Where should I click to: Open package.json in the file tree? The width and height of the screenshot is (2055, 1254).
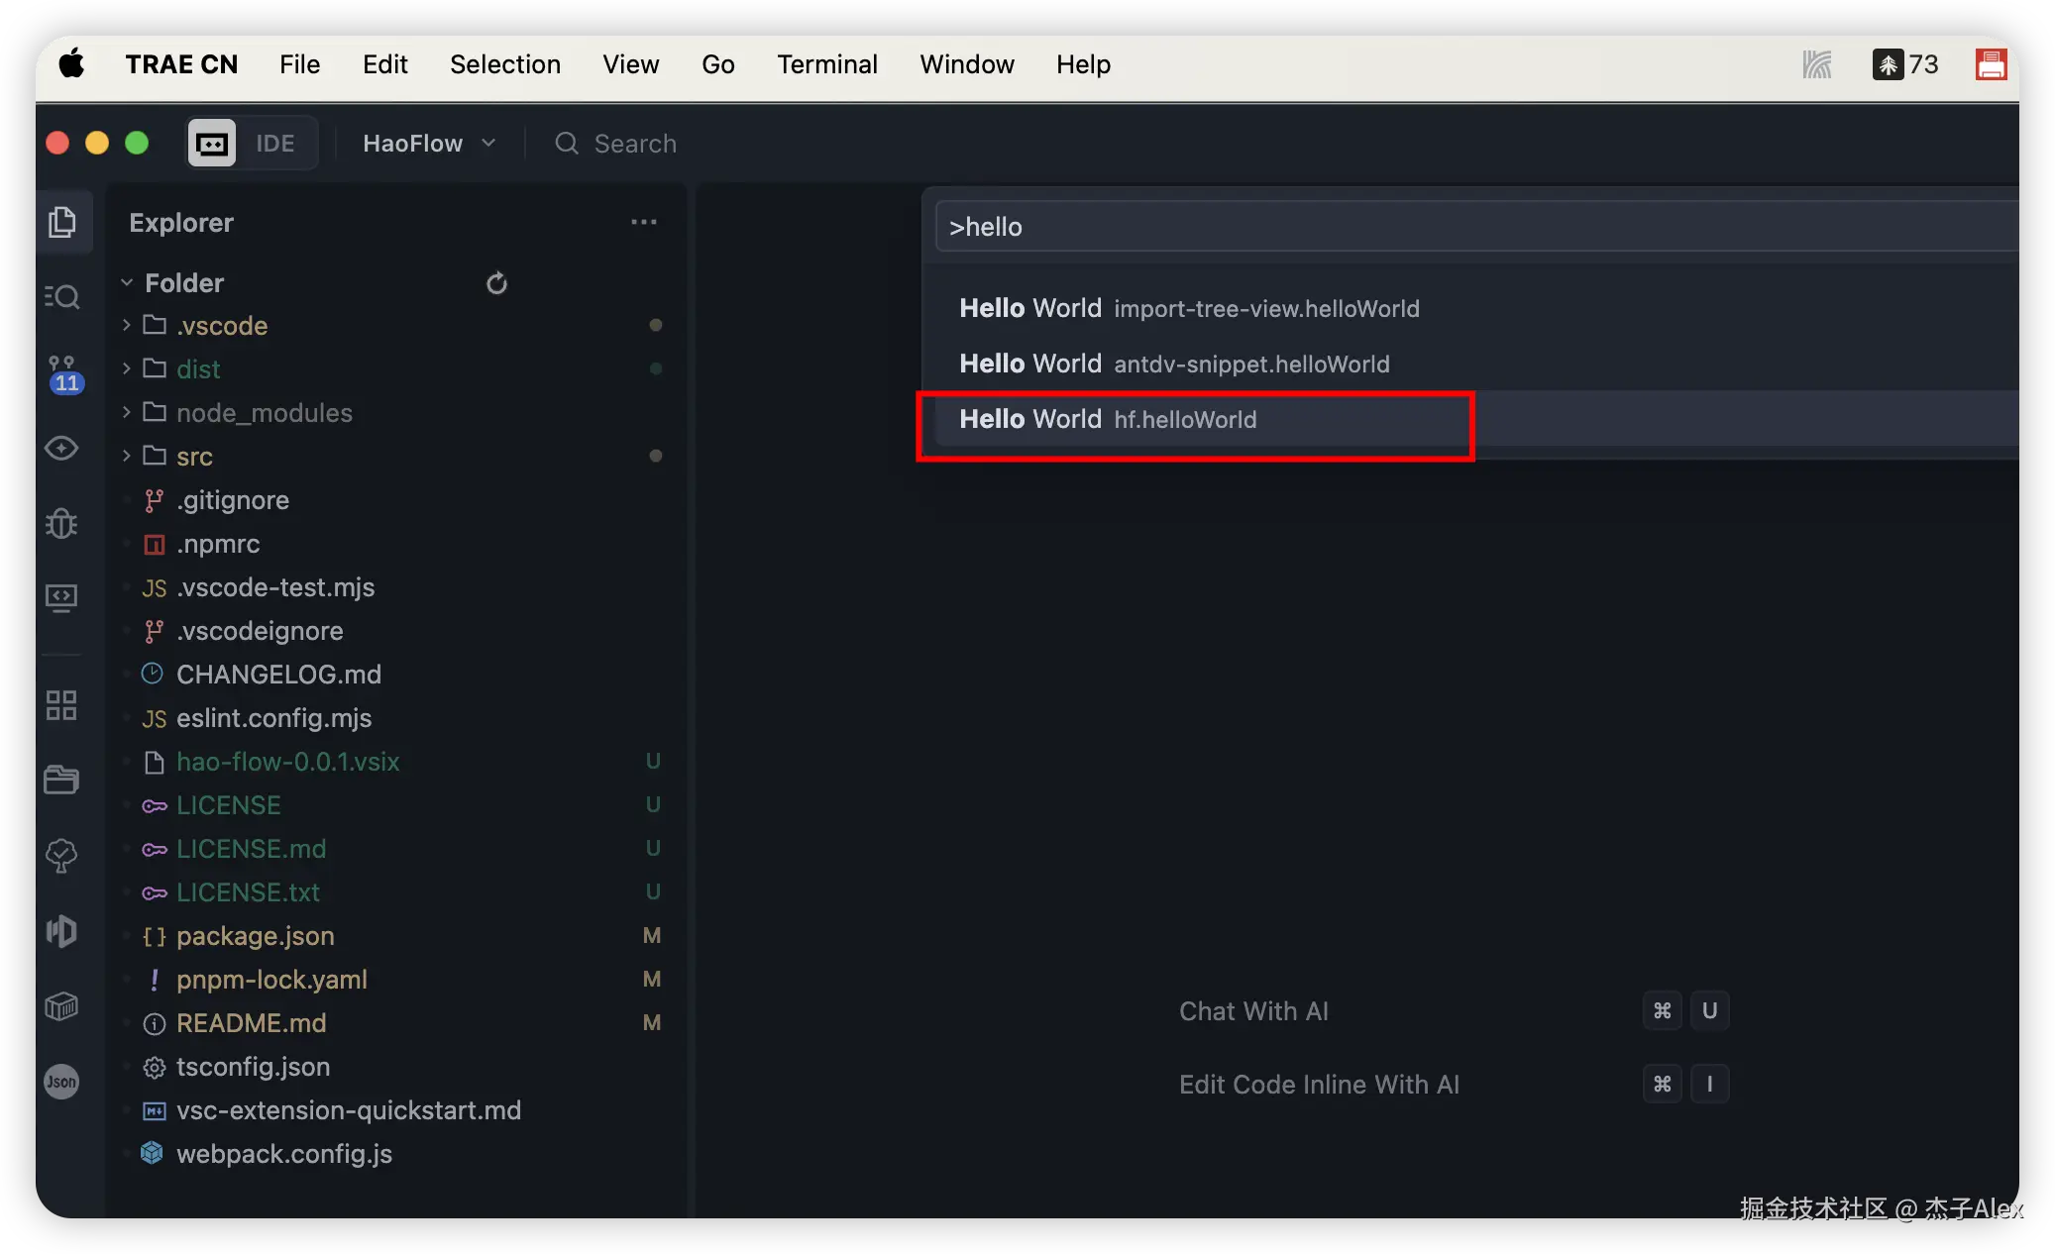pos(255,936)
